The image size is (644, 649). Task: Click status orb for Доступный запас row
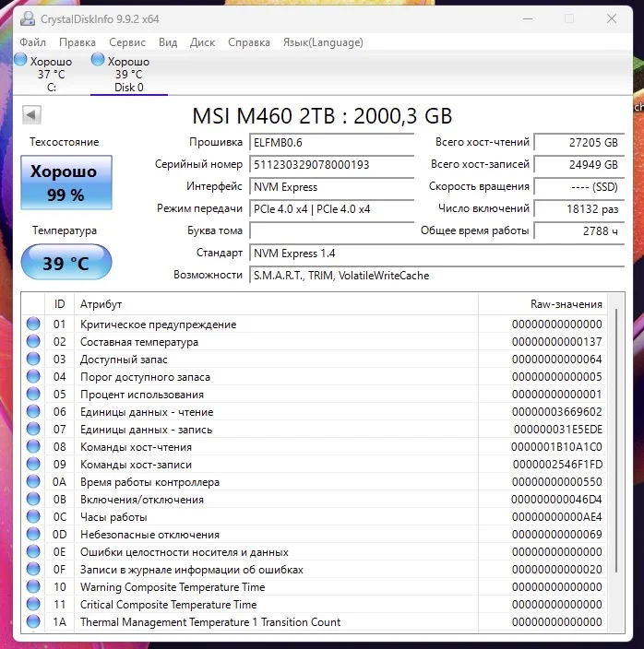33,359
